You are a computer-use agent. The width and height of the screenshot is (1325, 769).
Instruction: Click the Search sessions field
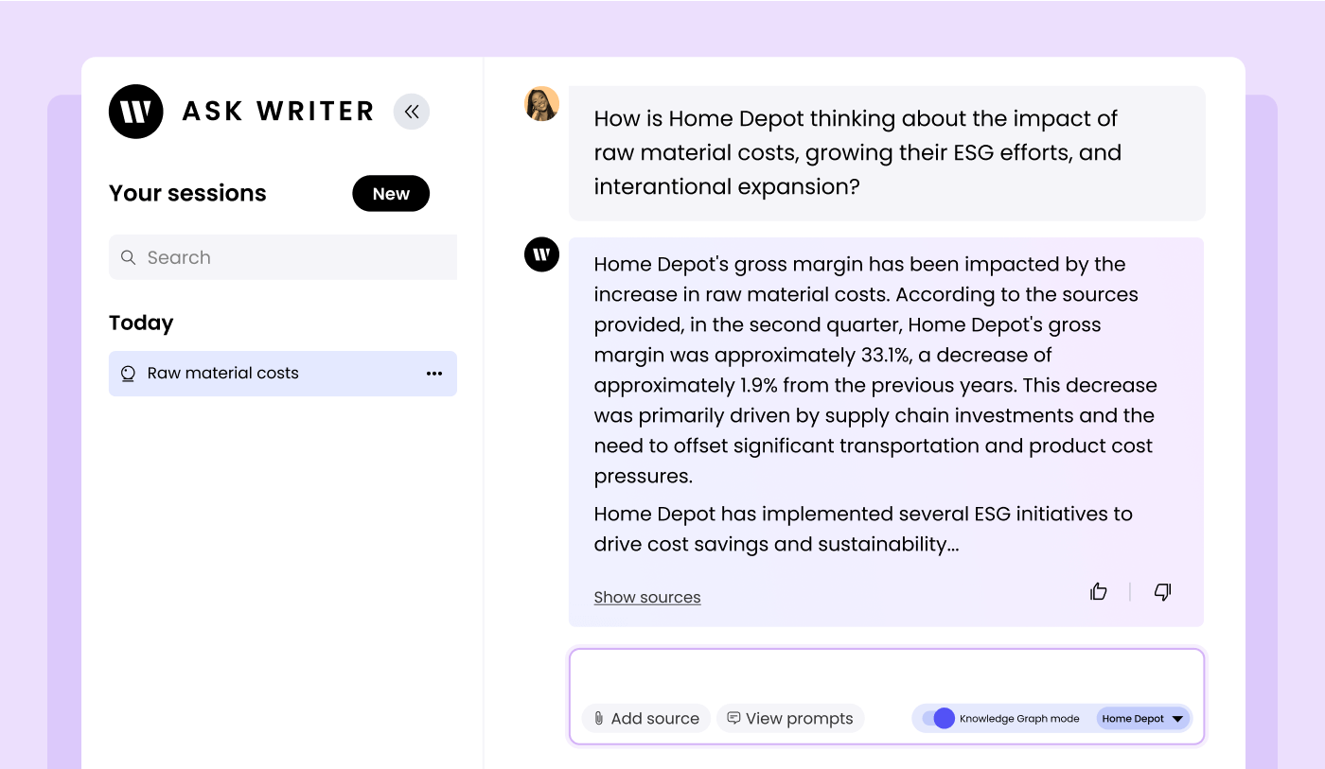[283, 257]
